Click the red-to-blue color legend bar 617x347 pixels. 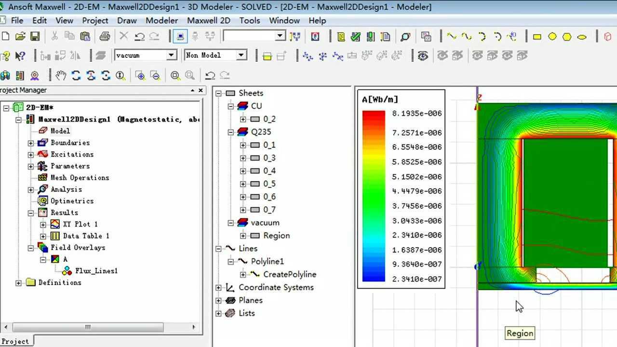tap(374, 196)
